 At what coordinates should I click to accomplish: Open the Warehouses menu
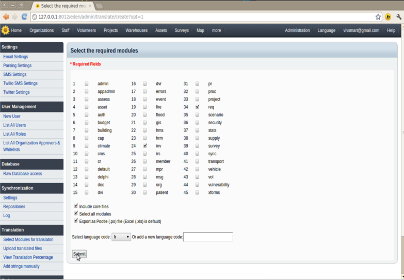[x=136, y=30]
